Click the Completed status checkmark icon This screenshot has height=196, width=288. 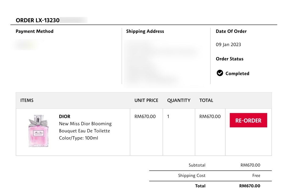tap(220, 73)
